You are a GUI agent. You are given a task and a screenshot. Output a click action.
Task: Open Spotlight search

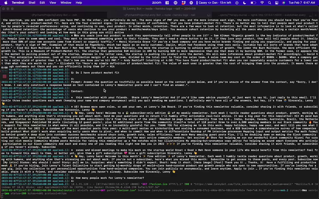click(x=269, y=3)
